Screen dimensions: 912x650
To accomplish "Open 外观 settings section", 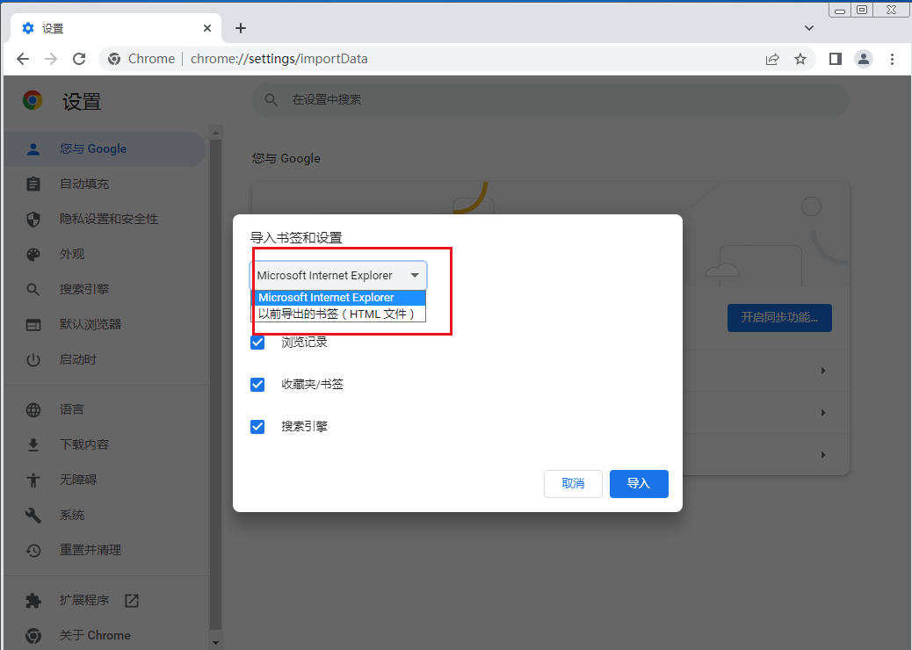I will (x=105, y=254).
